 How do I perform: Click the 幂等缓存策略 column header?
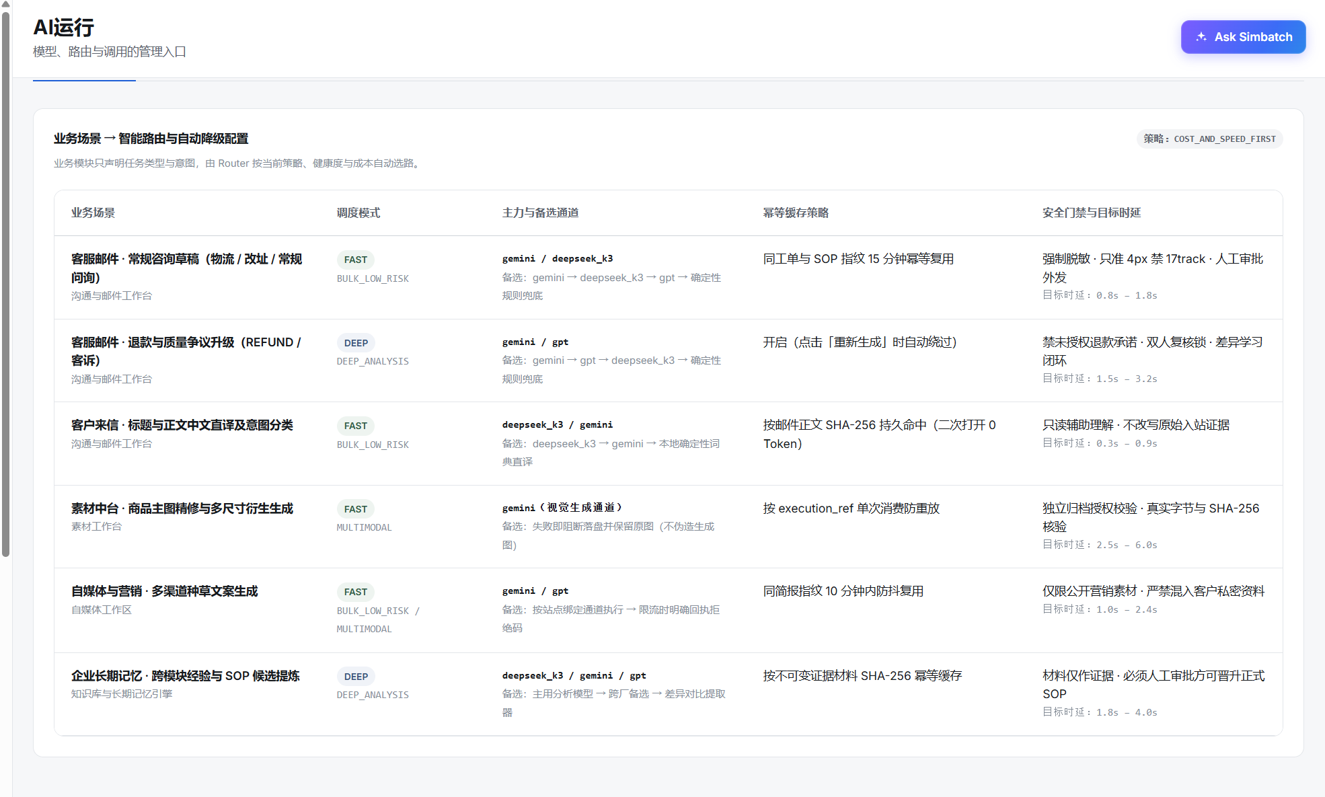tap(796, 213)
